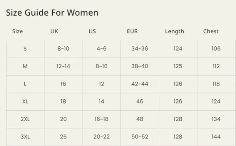Click chest measurement 106 cell

coord(216,49)
